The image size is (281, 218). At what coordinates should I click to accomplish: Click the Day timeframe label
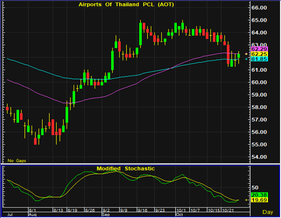[x=267, y=212]
